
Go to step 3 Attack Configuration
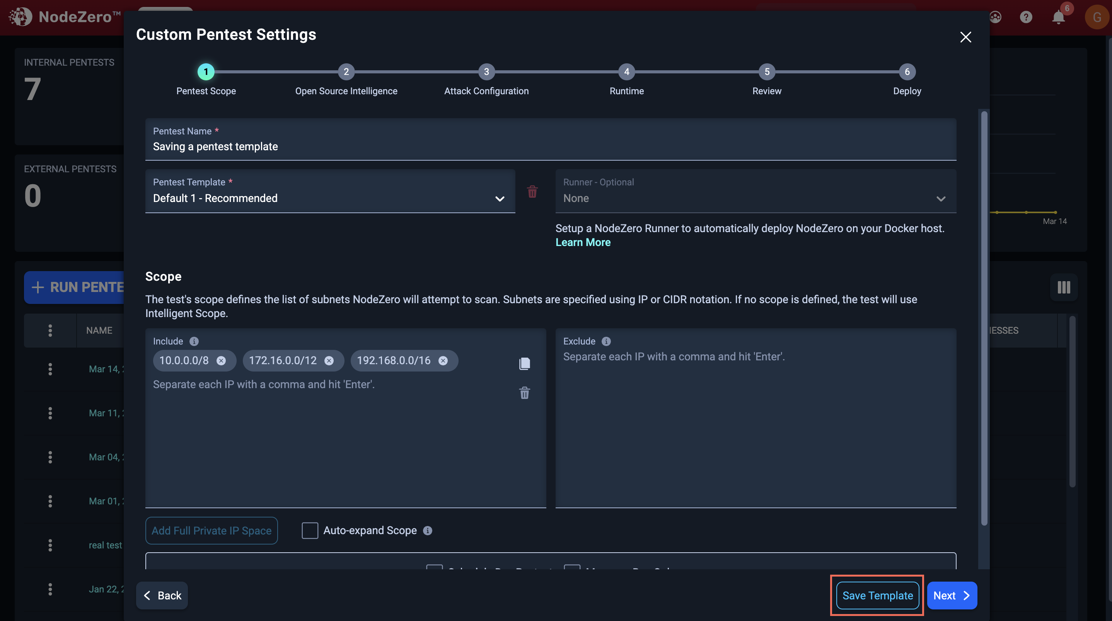tap(486, 71)
